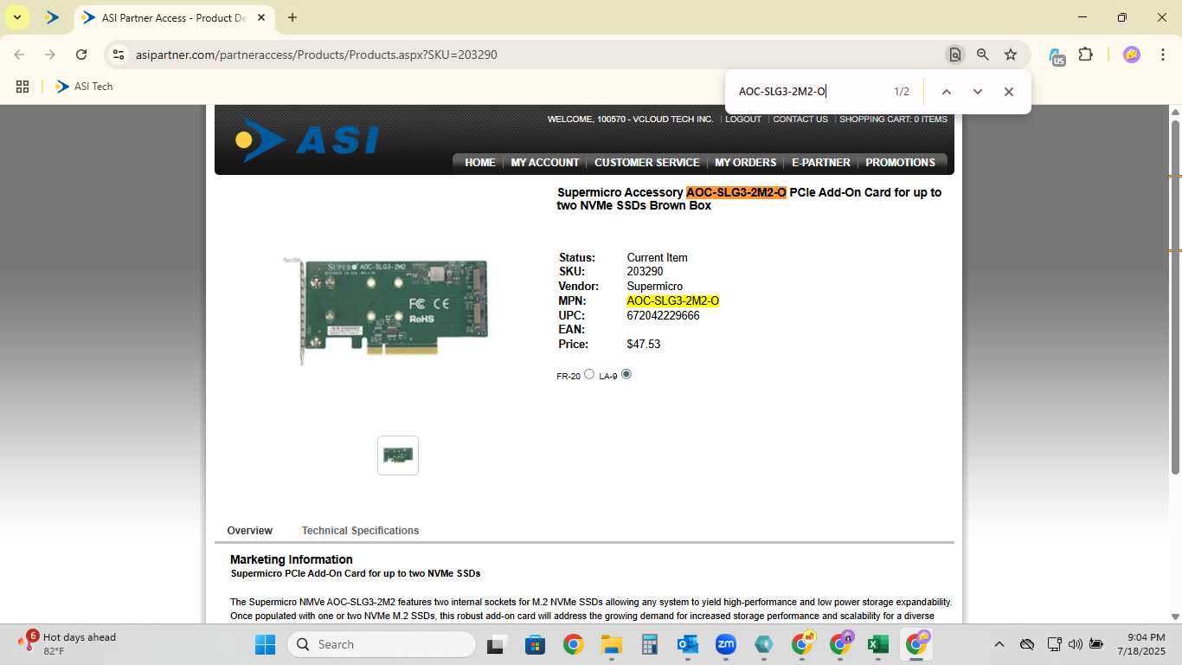Click the browser forward arrow
The image size is (1182, 665).
50,55
